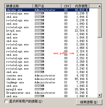Select rotatelogs.exe row using 2,252 K
Screen dimensions: 106x108
point(47,58)
